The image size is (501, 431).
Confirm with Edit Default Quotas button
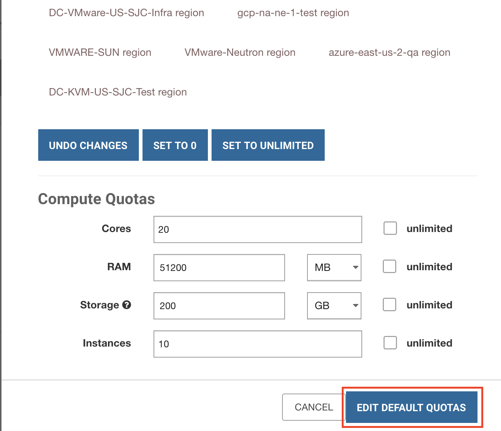[411, 408]
